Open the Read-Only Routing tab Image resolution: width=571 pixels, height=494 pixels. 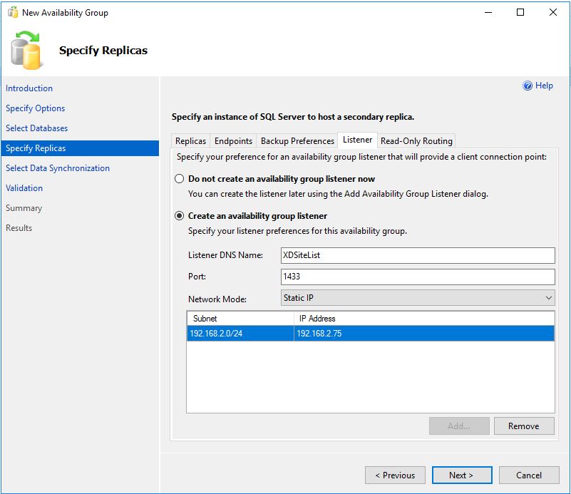pos(417,140)
